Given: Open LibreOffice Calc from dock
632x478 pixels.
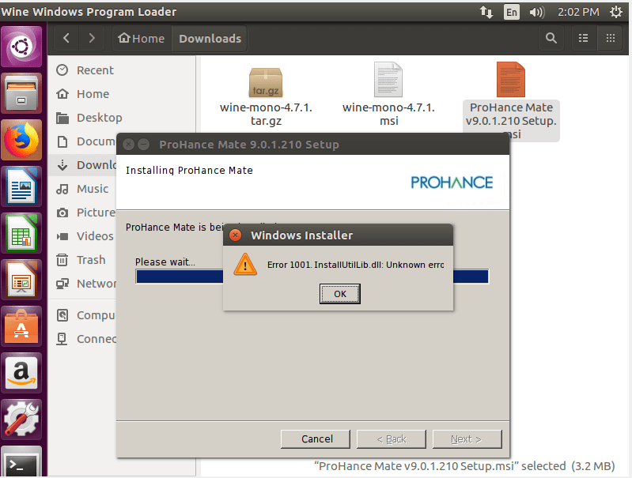Looking at the screenshot, I should pos(21,233).
